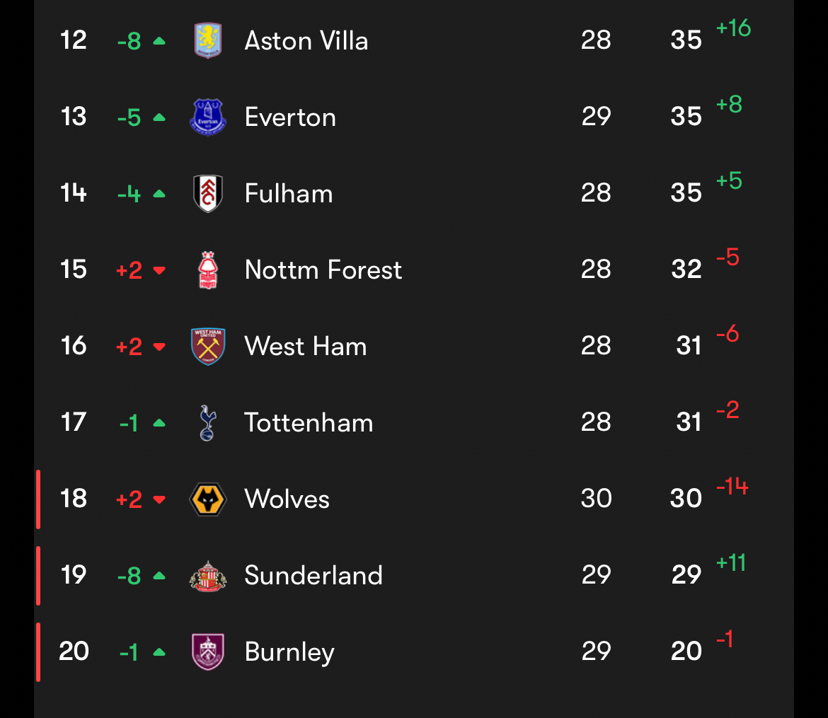This screenshot has height=718, width=828.
Task: Click Fulham's 35 points value
Action: pyautogui.click(x=686, y=193)
